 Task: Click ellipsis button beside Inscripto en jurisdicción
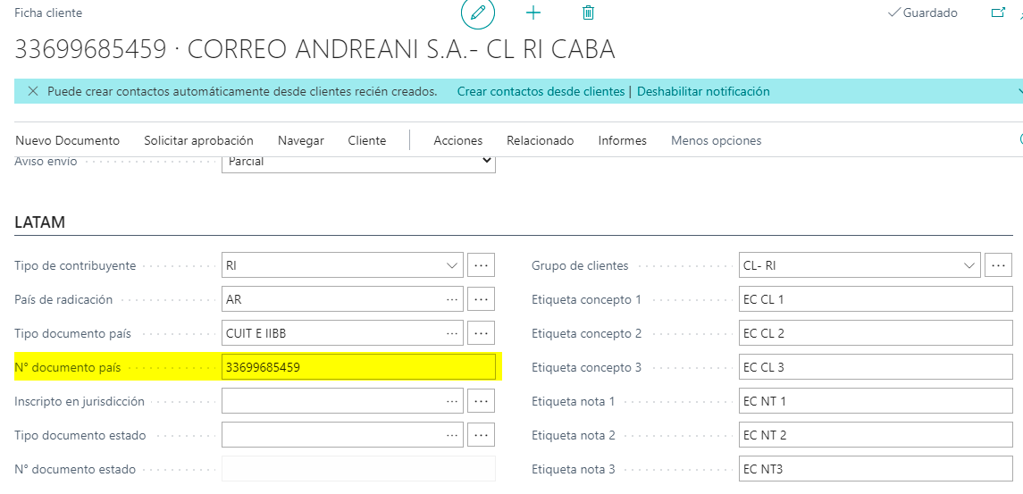(481, 401)
